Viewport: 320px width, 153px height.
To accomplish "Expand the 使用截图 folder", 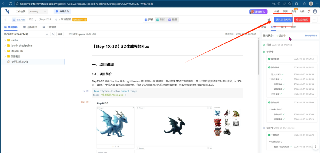I will coord(5,56).
